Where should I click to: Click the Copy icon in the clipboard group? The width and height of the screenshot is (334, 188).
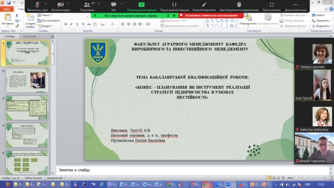pyautogui.click(x=17, y=20)
